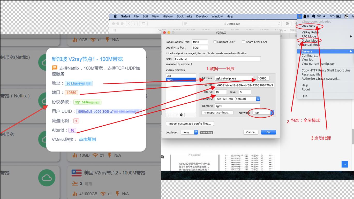354x199 pixels.
Task: Click the volume speaker icon
Action: click(325, 16)
